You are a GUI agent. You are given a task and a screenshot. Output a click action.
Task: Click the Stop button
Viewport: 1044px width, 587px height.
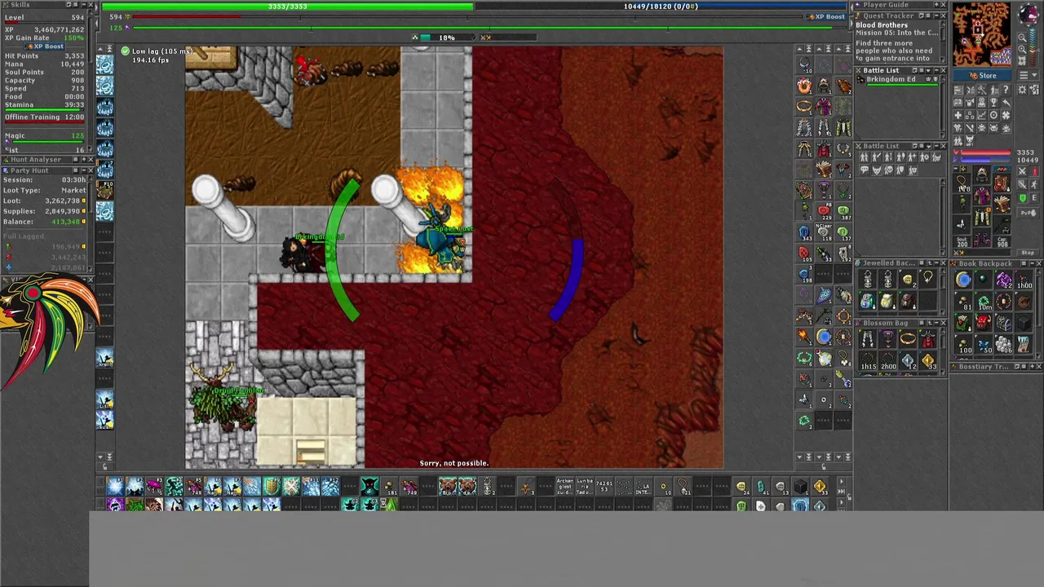point(1028,253)
